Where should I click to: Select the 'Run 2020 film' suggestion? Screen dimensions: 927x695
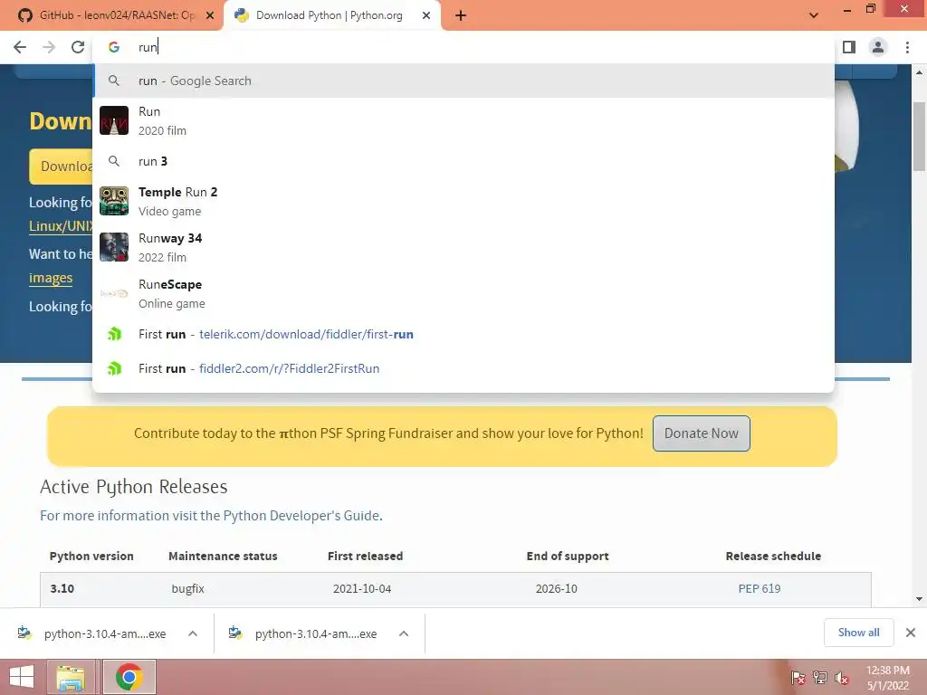pyautogui.click(x=463, y=120)
